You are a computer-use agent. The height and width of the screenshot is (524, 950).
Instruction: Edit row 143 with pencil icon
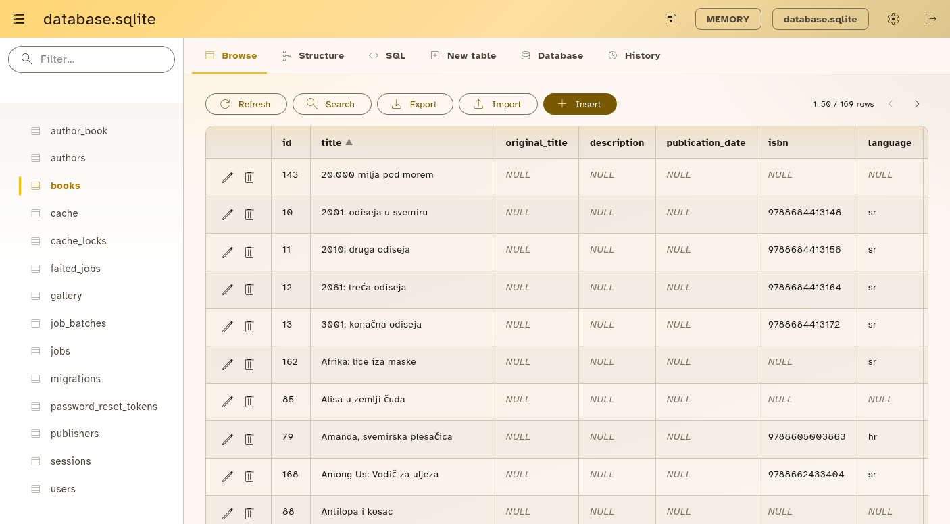[x=228, y=177]
